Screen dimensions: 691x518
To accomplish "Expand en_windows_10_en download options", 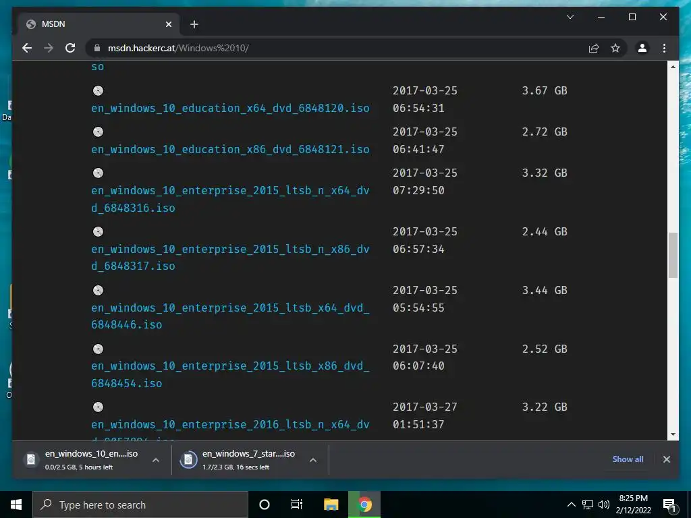I will [x=156, y=460].
